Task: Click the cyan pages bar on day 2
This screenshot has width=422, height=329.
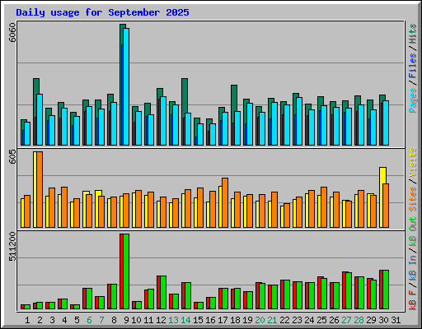Action: (40, 119)
